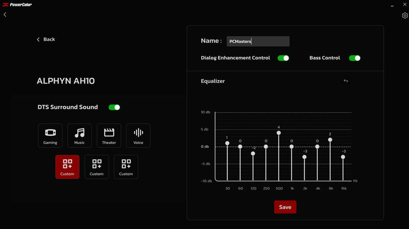This screenshot has height=229, width=409.
Task: Select the Gaming sound preset
Action: coord(50,136)
